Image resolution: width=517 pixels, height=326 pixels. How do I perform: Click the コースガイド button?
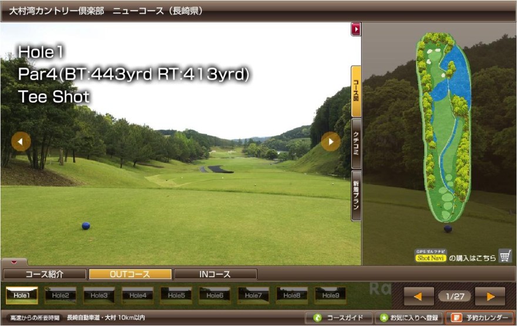click(x=338, y=318)
